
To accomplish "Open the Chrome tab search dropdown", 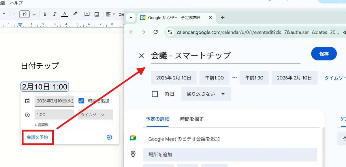I will click(131, 18).
